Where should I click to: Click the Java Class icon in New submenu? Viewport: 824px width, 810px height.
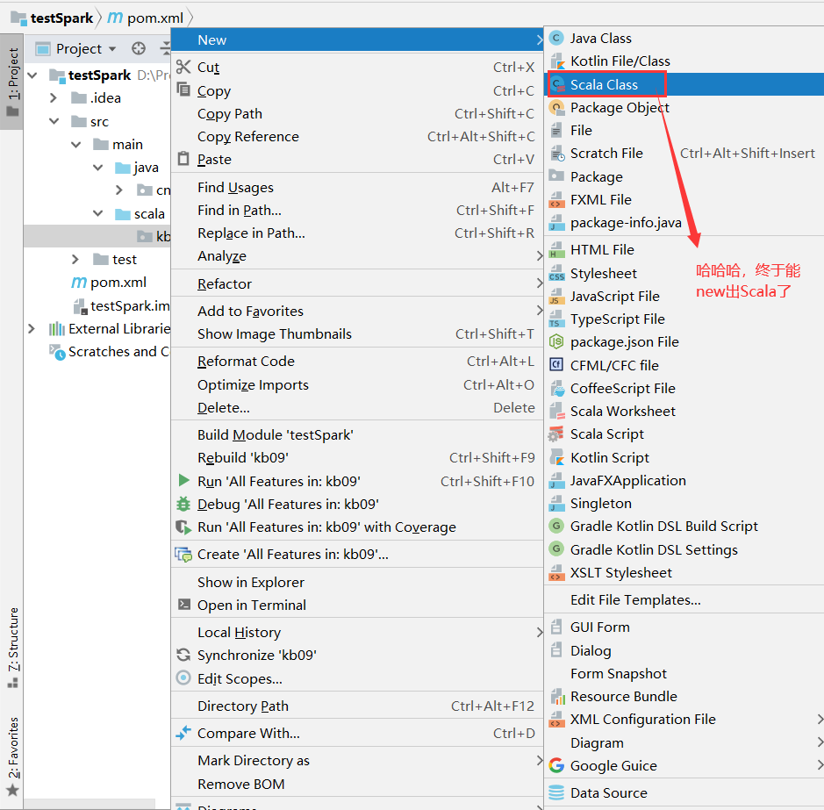tap(556, 39)
